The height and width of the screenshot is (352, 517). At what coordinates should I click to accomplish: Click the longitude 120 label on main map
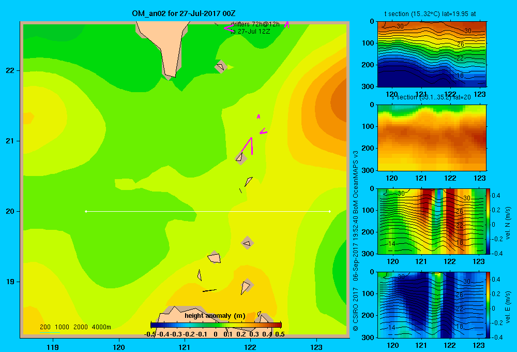pyautogui.click(x=119, y=347)
